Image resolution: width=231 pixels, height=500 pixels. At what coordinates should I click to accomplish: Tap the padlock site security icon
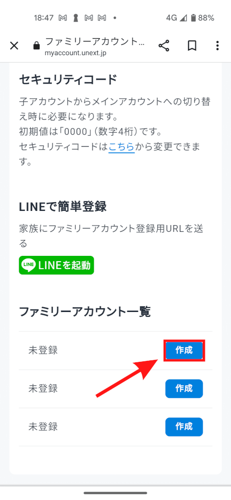point(37,46)
